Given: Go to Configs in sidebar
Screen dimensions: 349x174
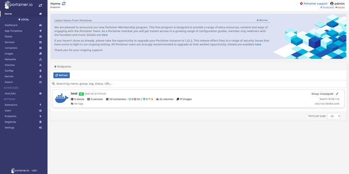Looking at the screenshot, I should click(x=9, y=71).
